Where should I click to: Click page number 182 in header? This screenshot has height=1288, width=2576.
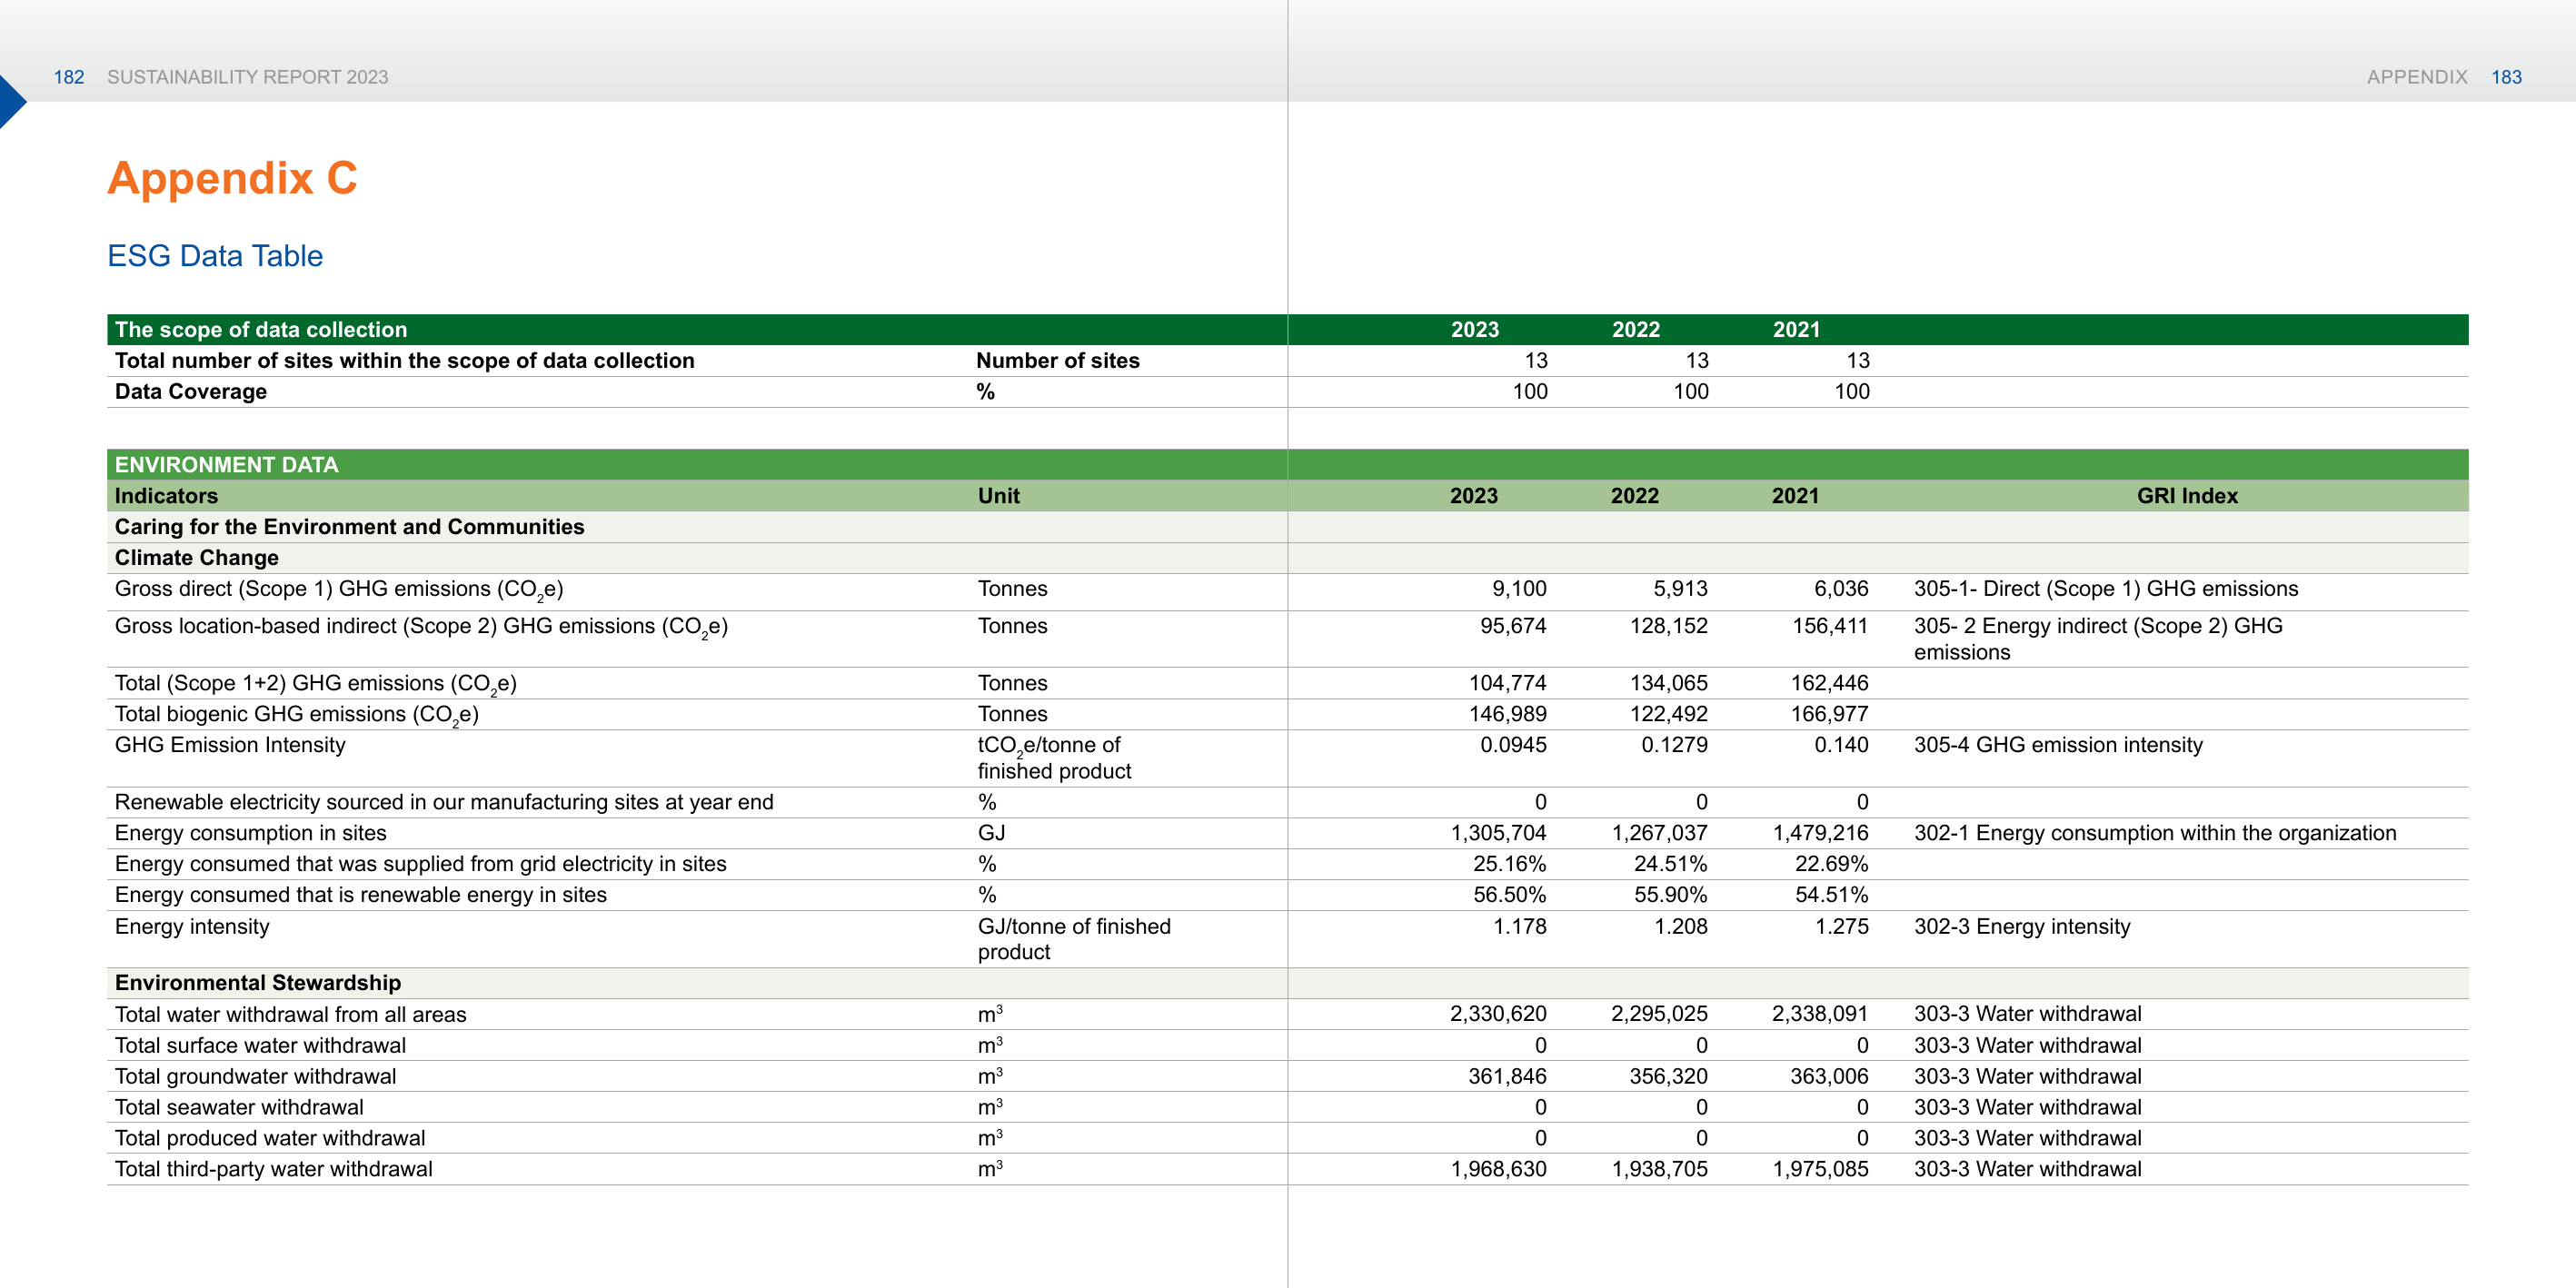tap(69, 77)
